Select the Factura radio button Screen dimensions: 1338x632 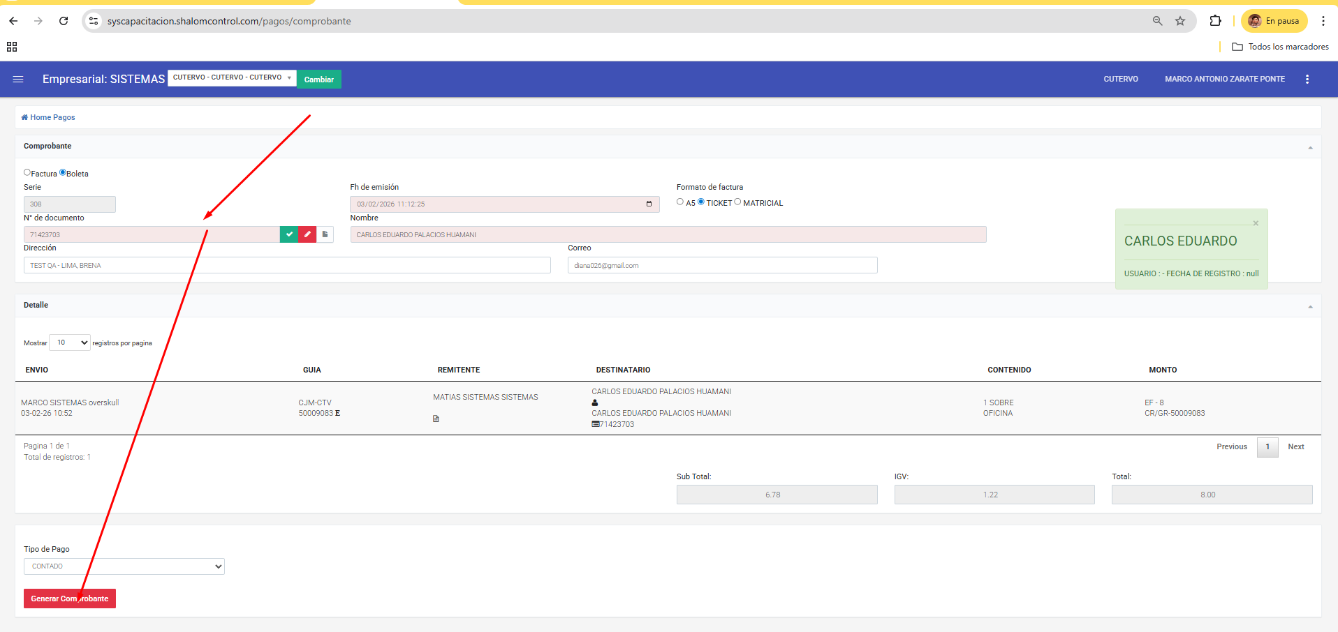27,172
